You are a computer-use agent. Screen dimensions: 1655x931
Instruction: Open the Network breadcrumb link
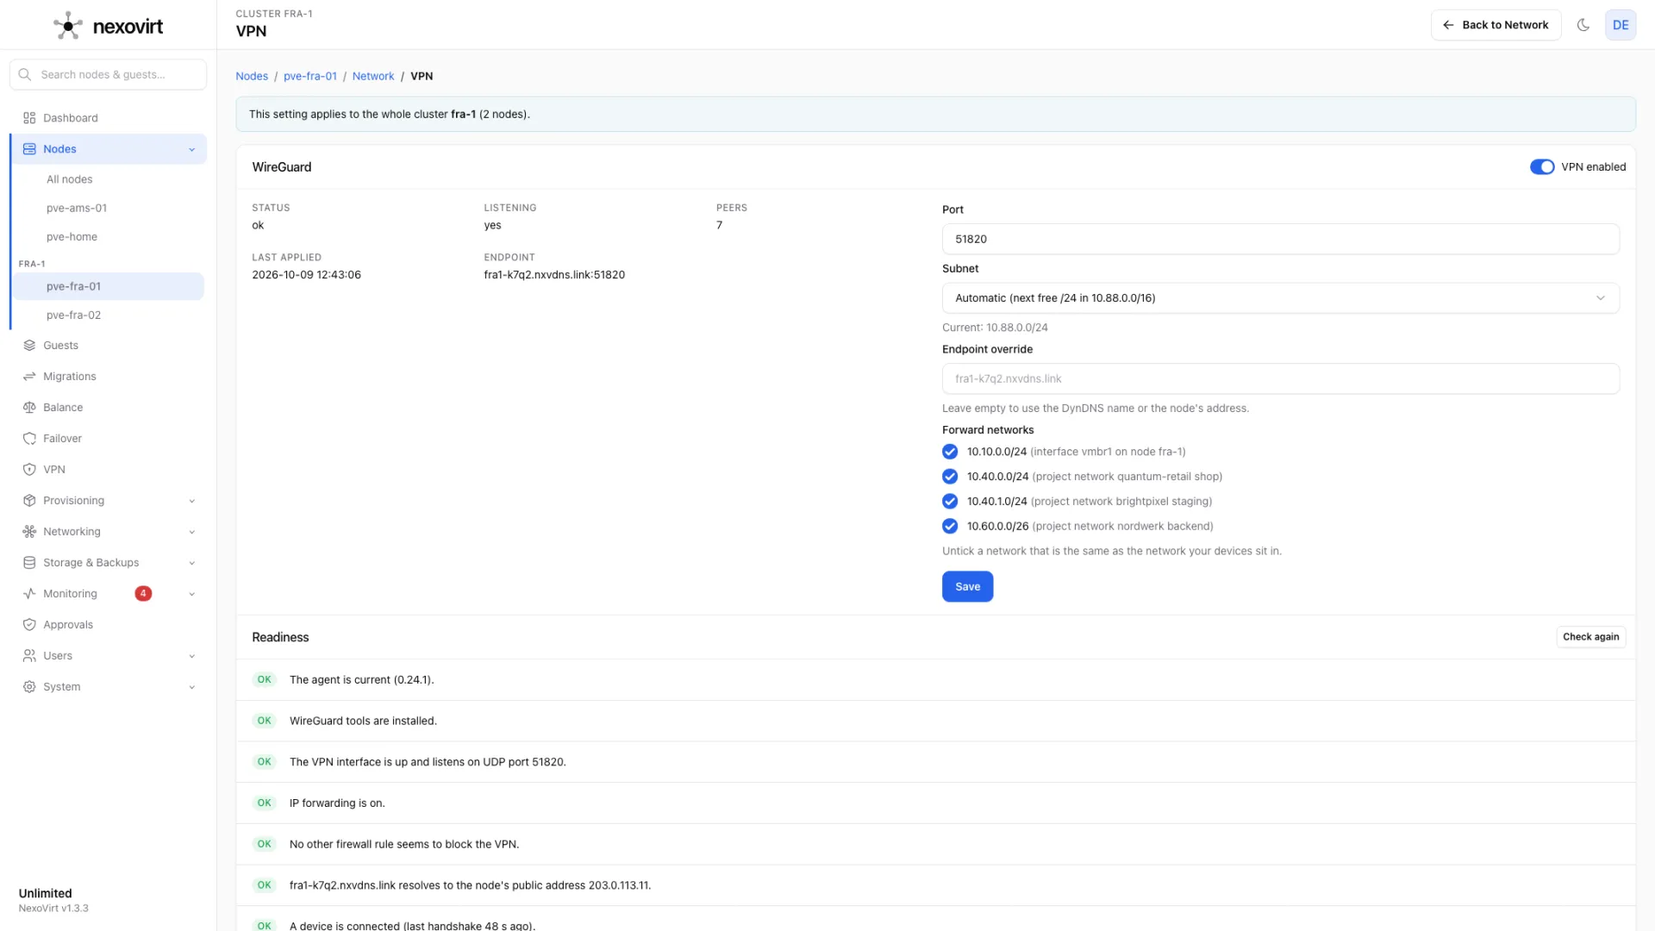pyautogui.click(x=372, y=76)
